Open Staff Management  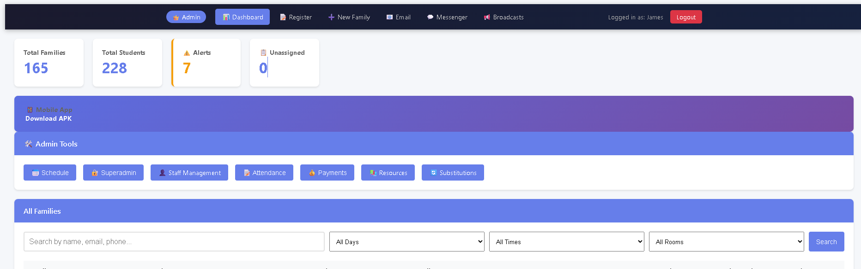(x=189, y=173)
